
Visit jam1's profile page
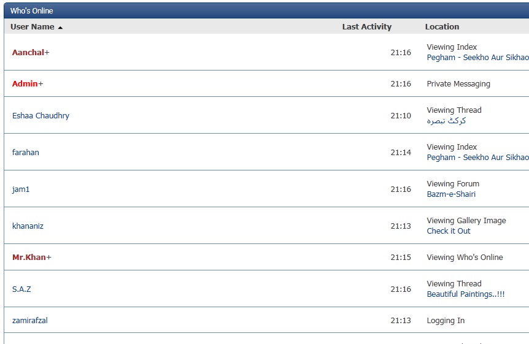click(x=21, y=189)
